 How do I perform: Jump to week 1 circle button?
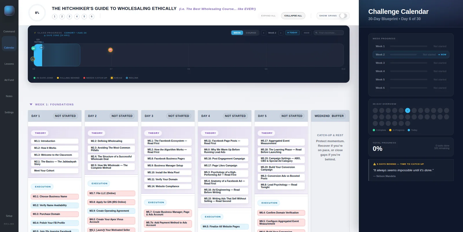click(55, 16)
